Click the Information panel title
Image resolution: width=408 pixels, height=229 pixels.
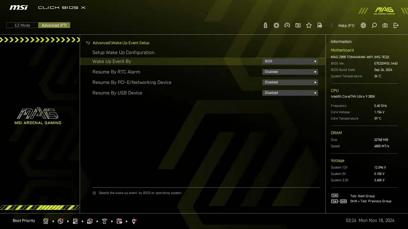341,42
